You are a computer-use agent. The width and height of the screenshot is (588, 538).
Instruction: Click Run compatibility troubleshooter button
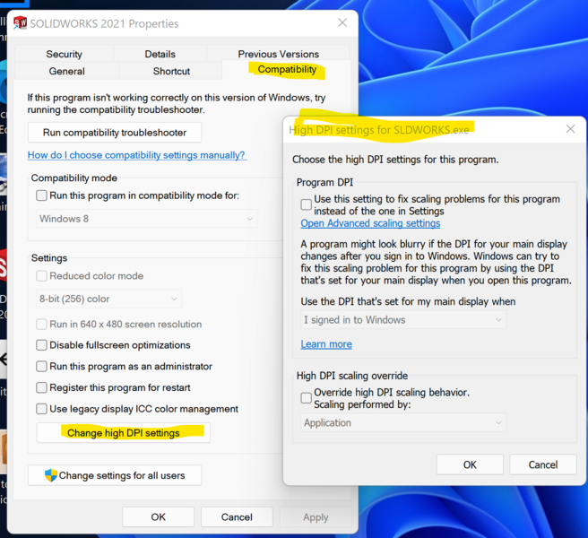[115, 133]
